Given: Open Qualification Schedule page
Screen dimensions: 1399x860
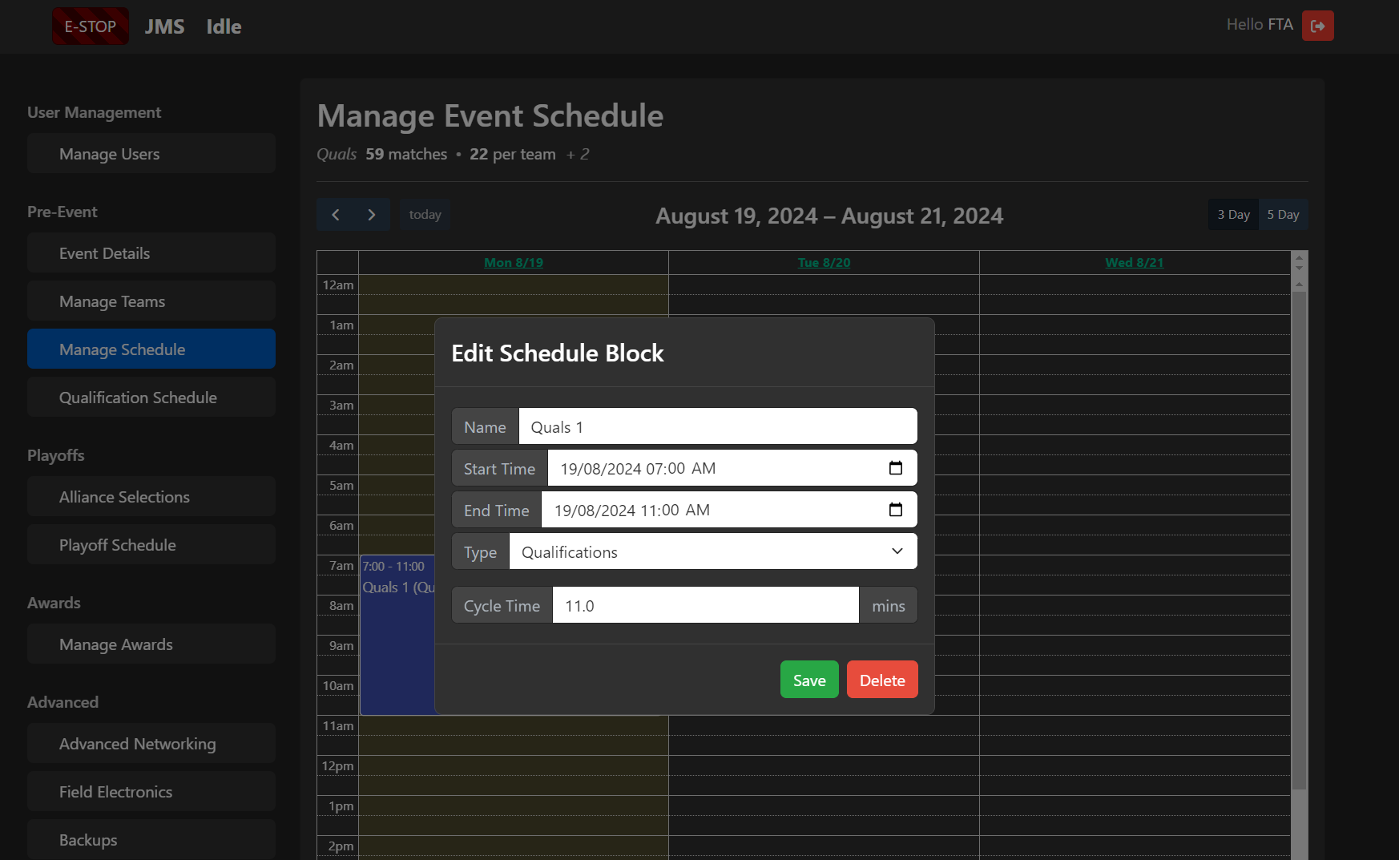Looking at the screenshot, I should 151,398.
